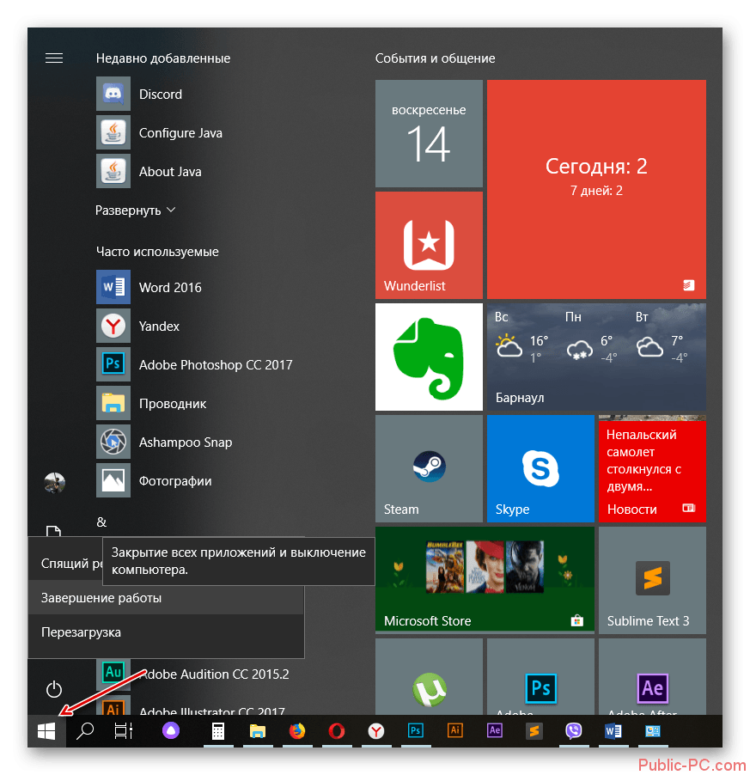The height and width of the screenshot is (775, 750).
Task: Open Opera from the taskbar
Action: coord(337,731)
